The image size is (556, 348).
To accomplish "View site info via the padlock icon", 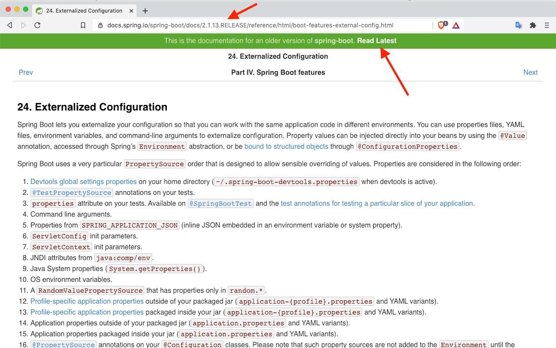I will (x=100, y=25).
